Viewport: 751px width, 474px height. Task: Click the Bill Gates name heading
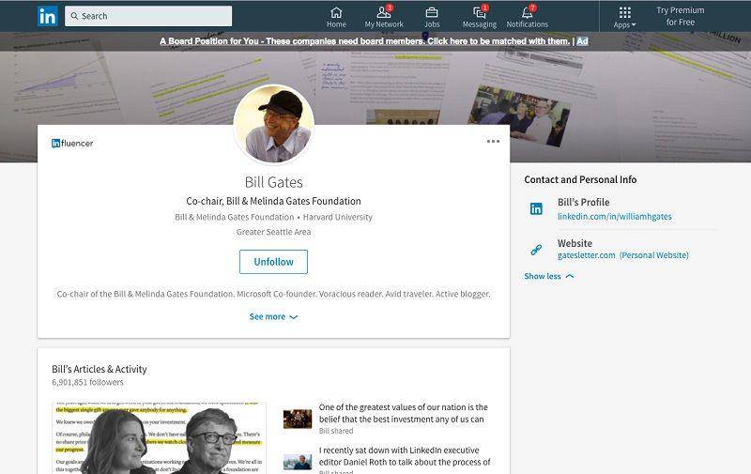(x=273, y=182)
